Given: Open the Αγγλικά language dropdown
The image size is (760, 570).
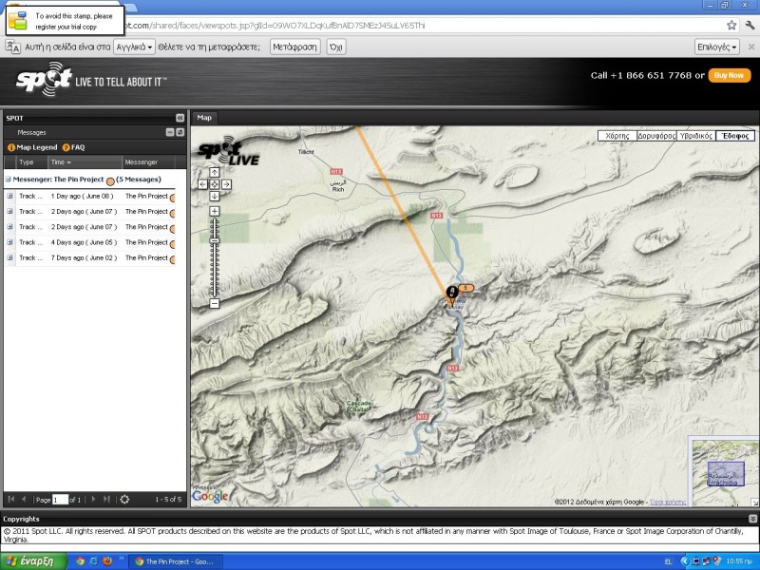Looking at the screenshot, I should click(x=134, y=47).
